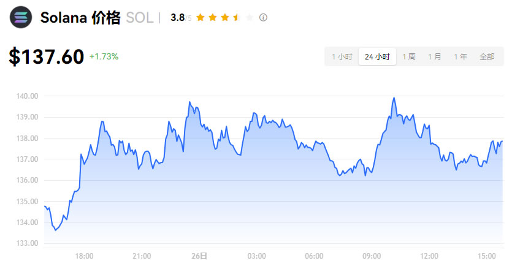Click the Solana logo icon
Image resolution: width=512 pixels, height=274 pixels.
(x=21, y=17)
